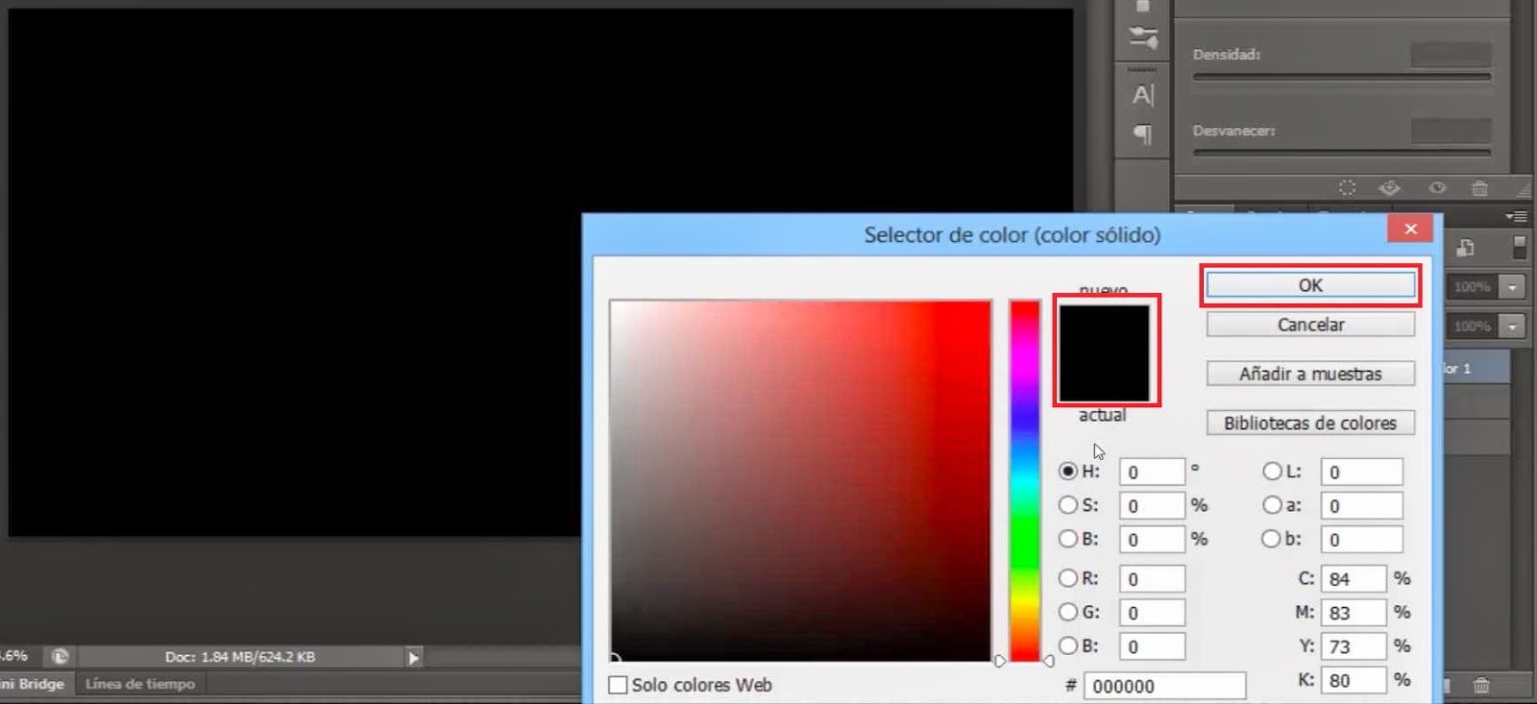
Task: Click the Y yellow value field
Action: coord(1354,646)
